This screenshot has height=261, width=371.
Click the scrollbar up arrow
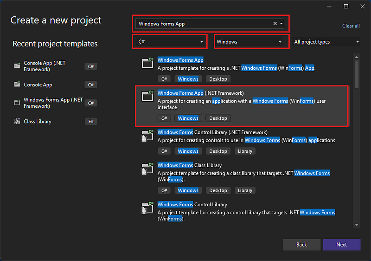point(357,57)
